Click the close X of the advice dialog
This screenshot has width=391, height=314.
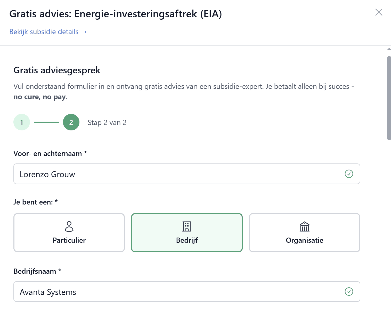pyautogui.click(x=379, y=12)
